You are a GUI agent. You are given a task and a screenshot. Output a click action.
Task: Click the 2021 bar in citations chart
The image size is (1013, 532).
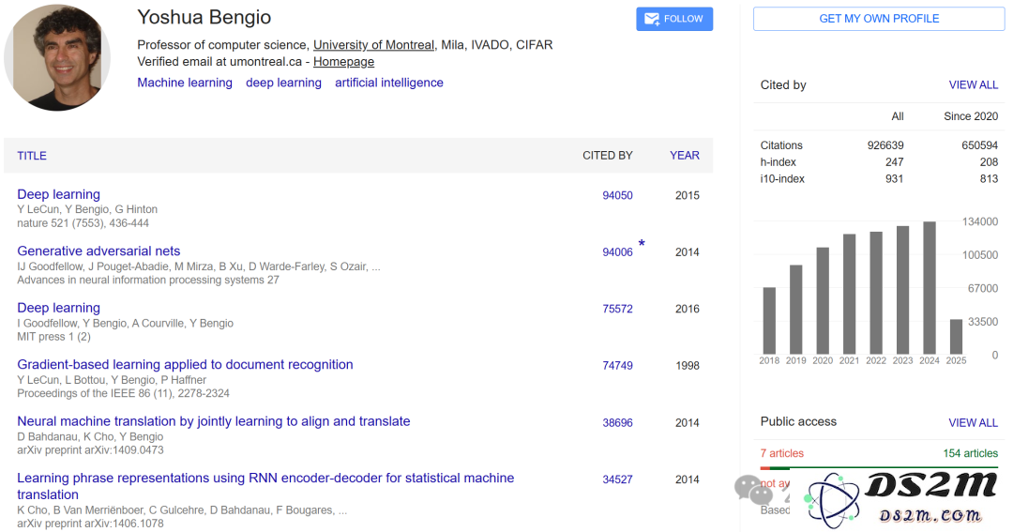[849, 294]
